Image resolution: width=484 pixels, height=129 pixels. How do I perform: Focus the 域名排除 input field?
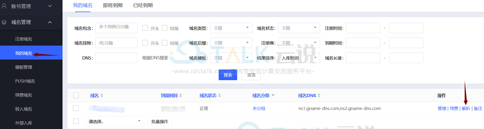[116, 43]
